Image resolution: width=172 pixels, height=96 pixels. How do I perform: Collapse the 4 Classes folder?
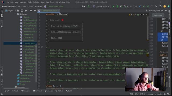15,14
